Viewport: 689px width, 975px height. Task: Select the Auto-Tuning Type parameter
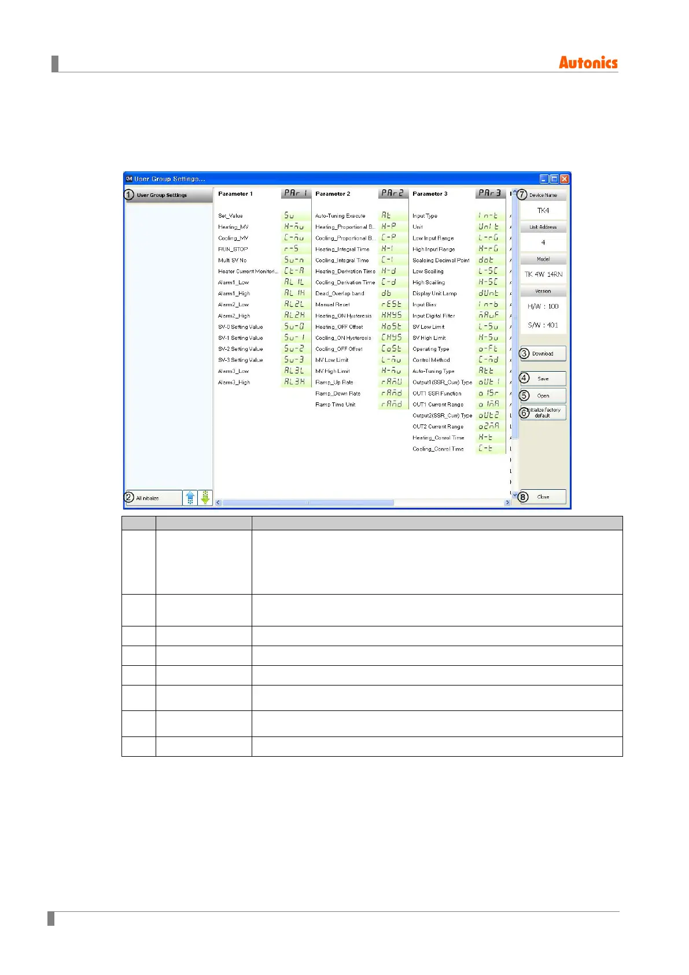click(x=433, y=371)
